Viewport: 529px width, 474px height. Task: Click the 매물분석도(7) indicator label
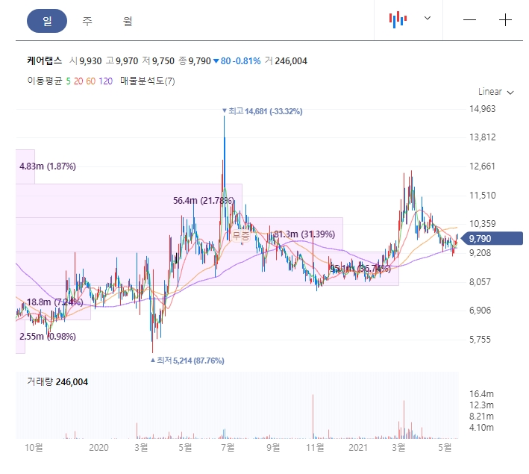coord(148,81)
